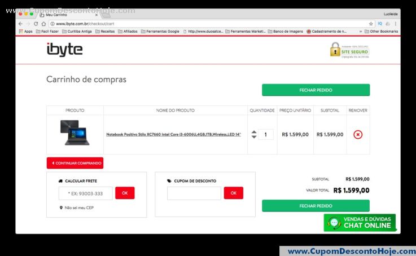Open the Chat Online sales widget

tap(360, 223)
